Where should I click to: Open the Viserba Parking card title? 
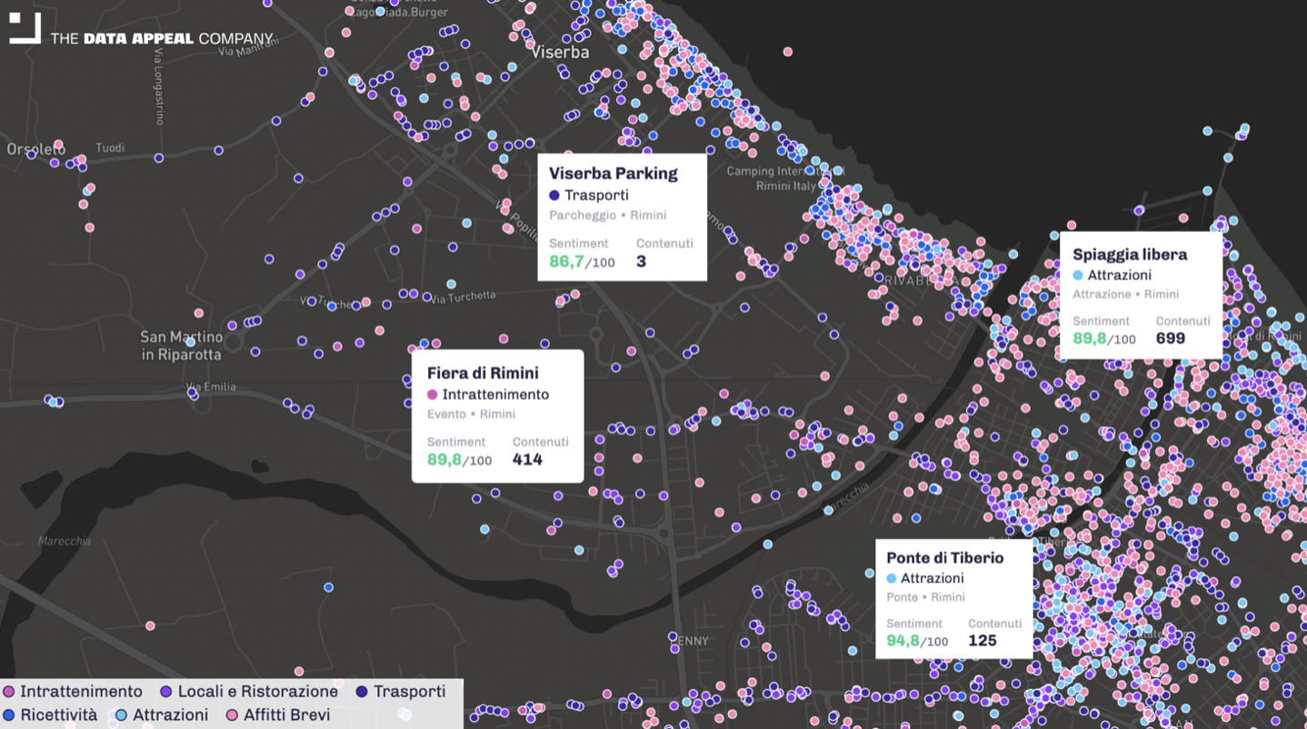pos(613,174)
